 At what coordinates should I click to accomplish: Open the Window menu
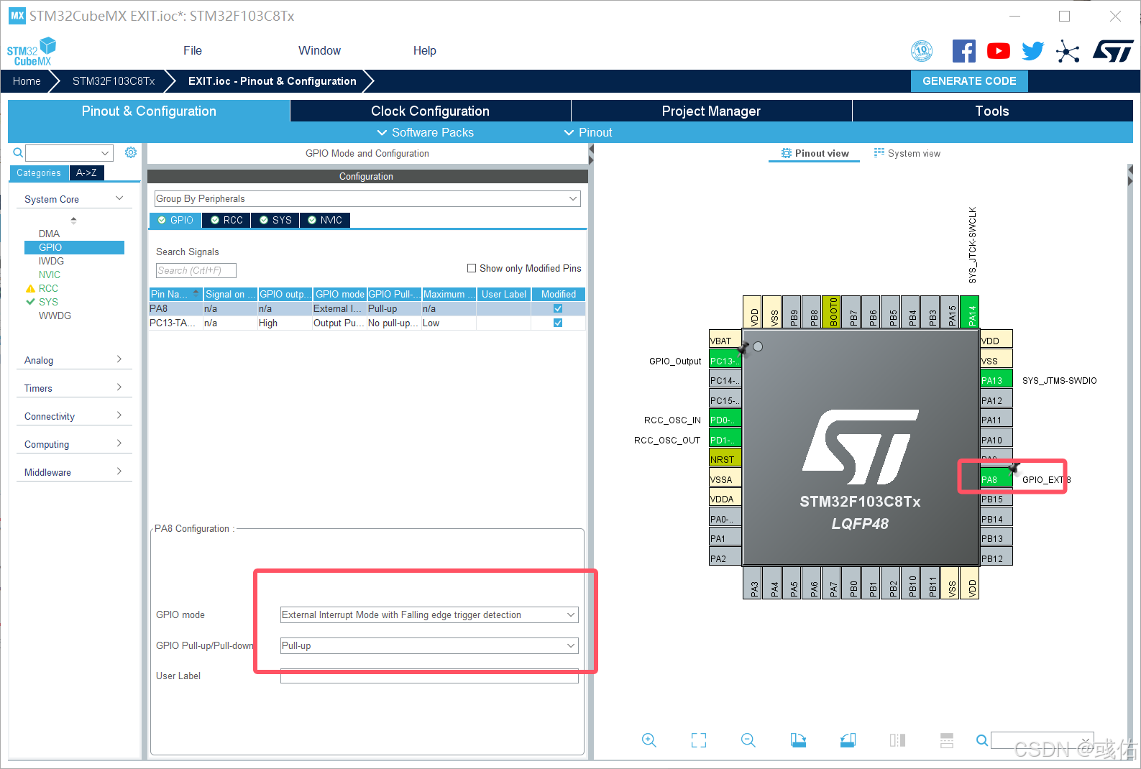point(319,50)
